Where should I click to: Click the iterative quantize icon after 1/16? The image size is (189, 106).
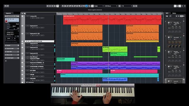point(134,6)
